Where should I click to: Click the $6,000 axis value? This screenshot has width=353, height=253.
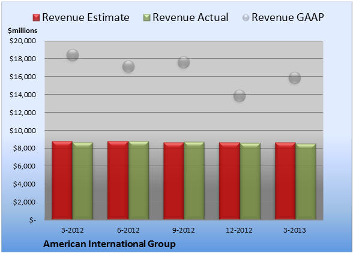(x=24, y=166)
